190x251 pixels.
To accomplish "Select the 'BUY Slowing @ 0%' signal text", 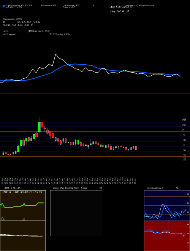I will (x=60, y=34).
